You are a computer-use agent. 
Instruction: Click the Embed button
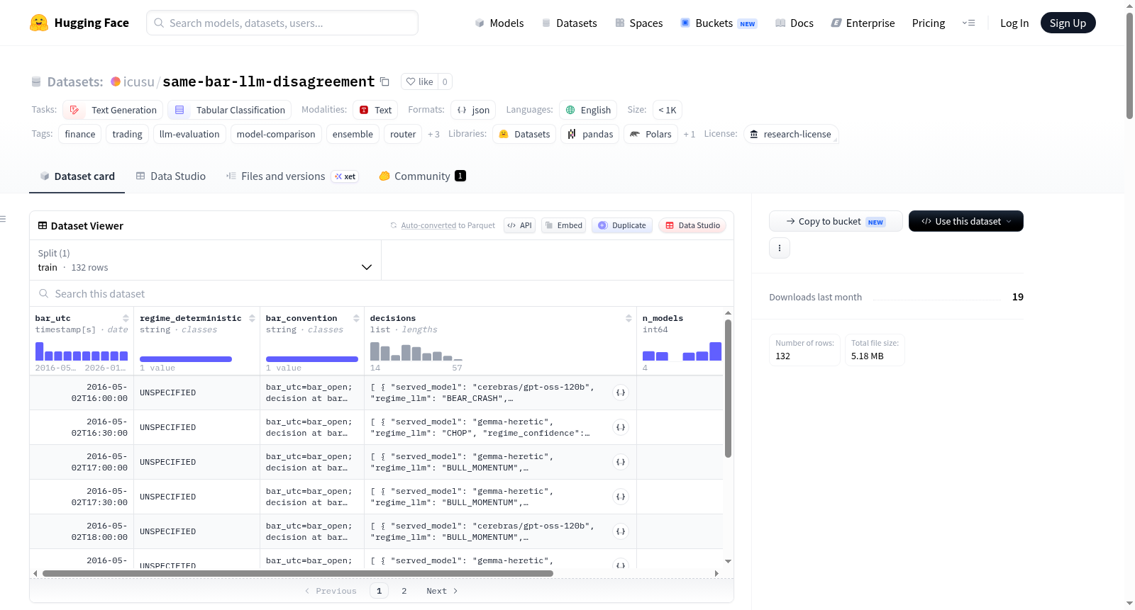coord(563,225)
